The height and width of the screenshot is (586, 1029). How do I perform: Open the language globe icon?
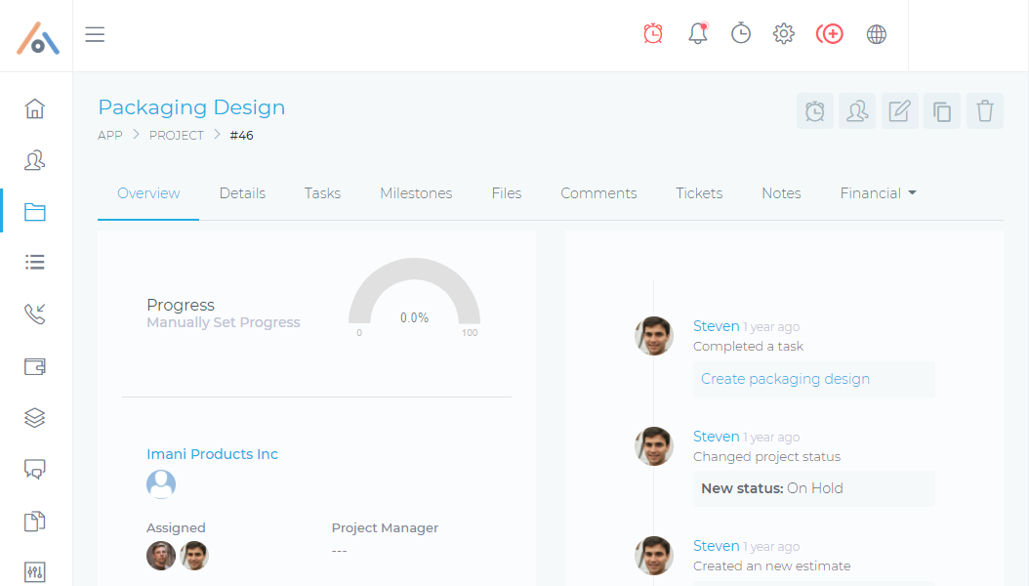[x=877, y=34]
